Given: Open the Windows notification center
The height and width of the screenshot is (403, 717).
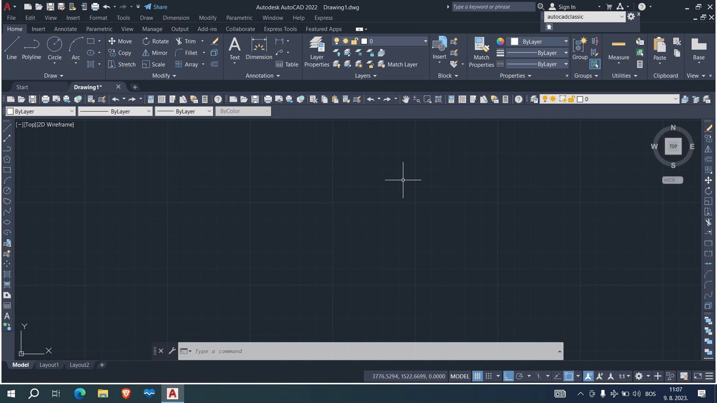Looking at the screenshot, I should (x=701, y=393).
